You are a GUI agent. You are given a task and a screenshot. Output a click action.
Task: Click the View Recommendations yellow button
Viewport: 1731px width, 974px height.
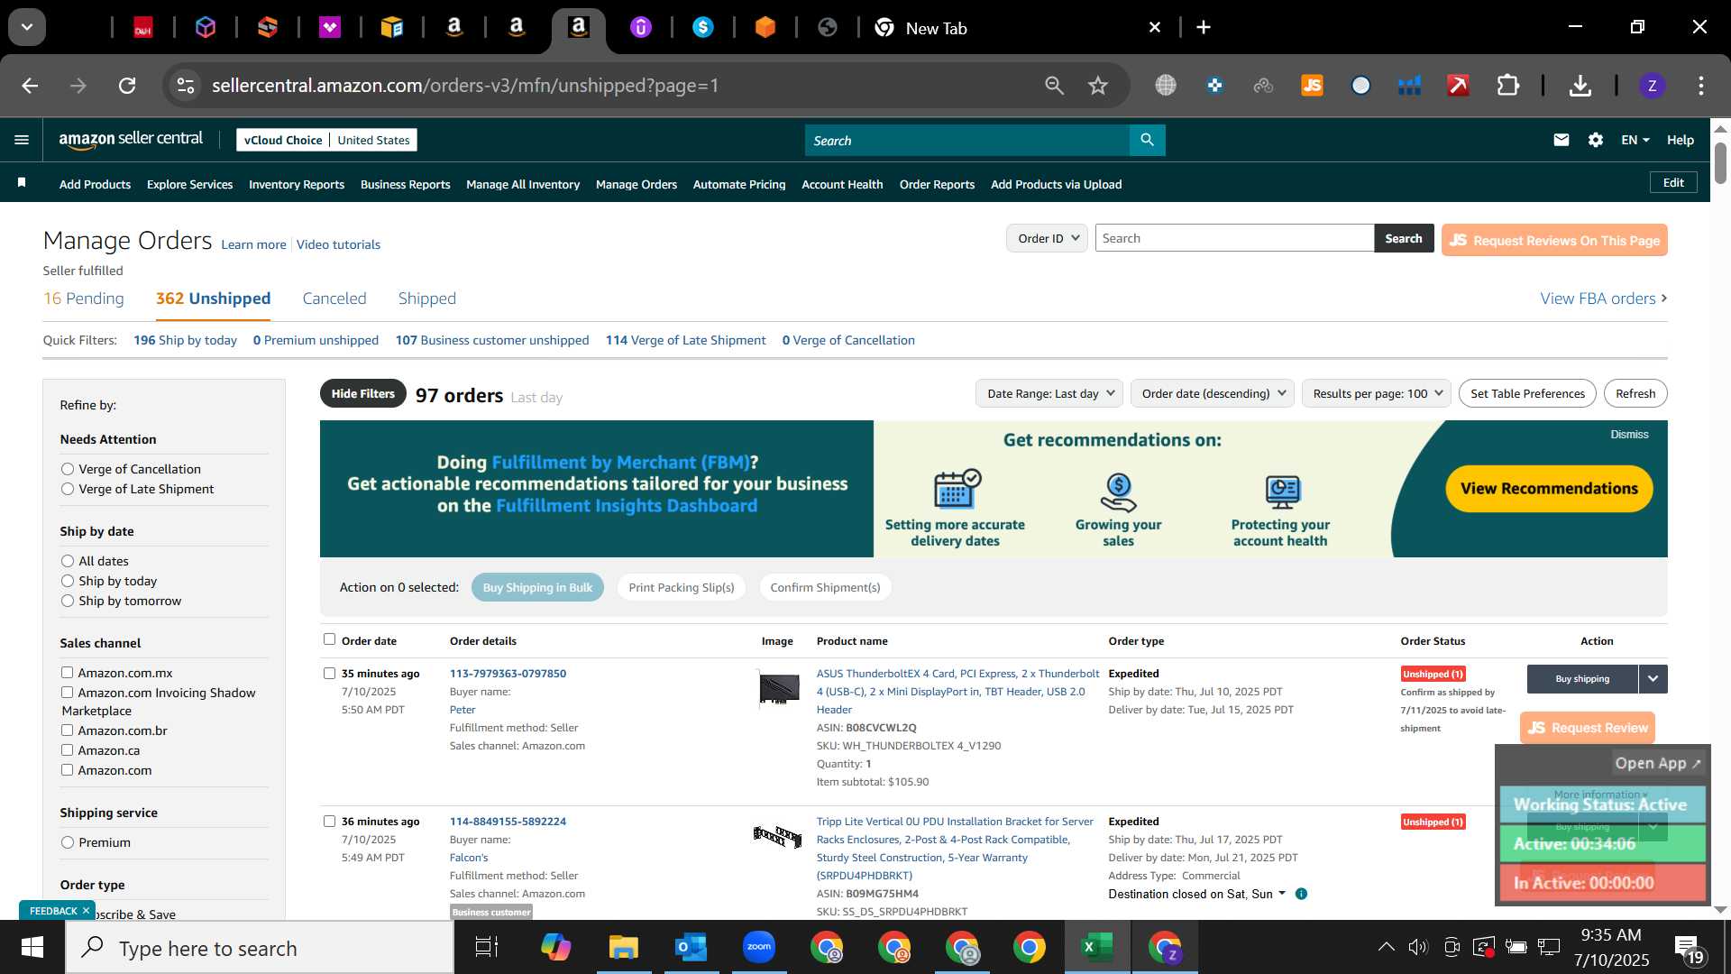click(1549, 489)
